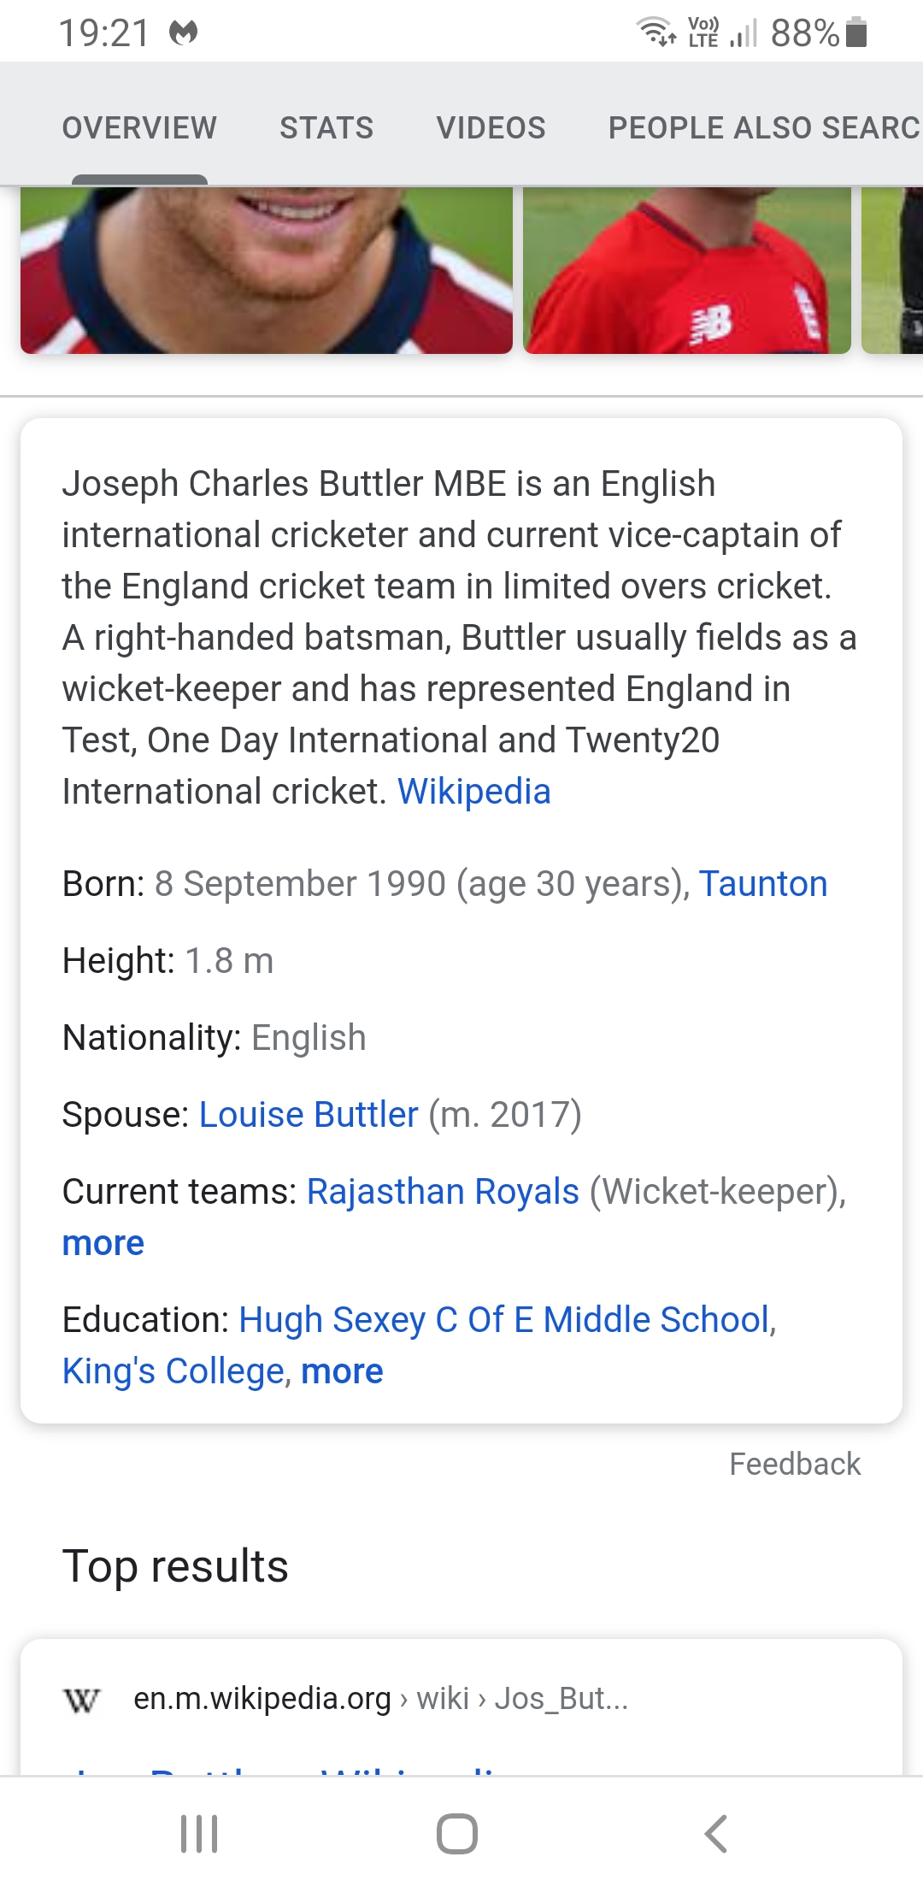Image resolution: width=923 pixels, height=1898 pixels.
Task: Tap the Feedback text below the card
Action: (795, 1465)
